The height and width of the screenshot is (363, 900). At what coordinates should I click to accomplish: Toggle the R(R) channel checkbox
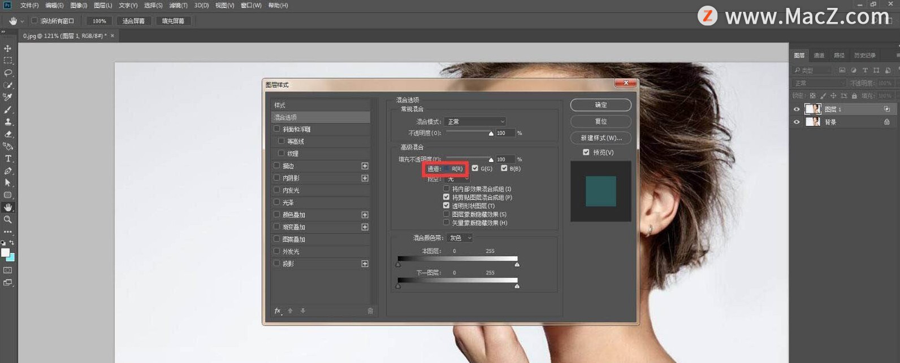tap(447, 168)
